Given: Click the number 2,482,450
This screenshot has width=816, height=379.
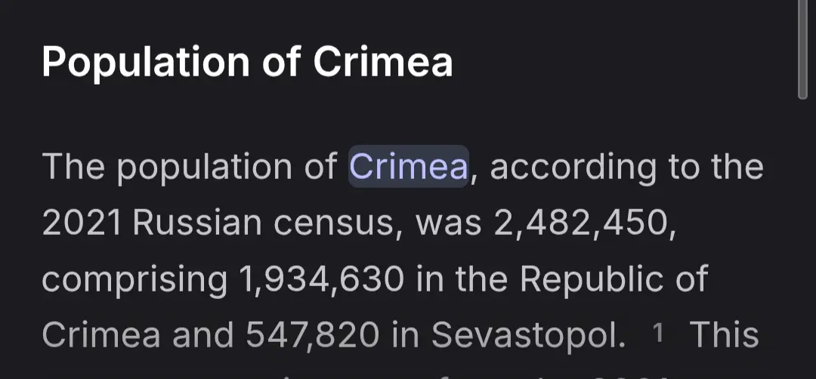Looking at the screenshot, I should click(583, 223).
